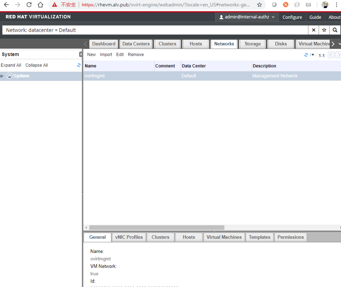Viewport: 341px width, 287px height.
Task: Sort by the Name column header
Action: [x=119, y=66]
